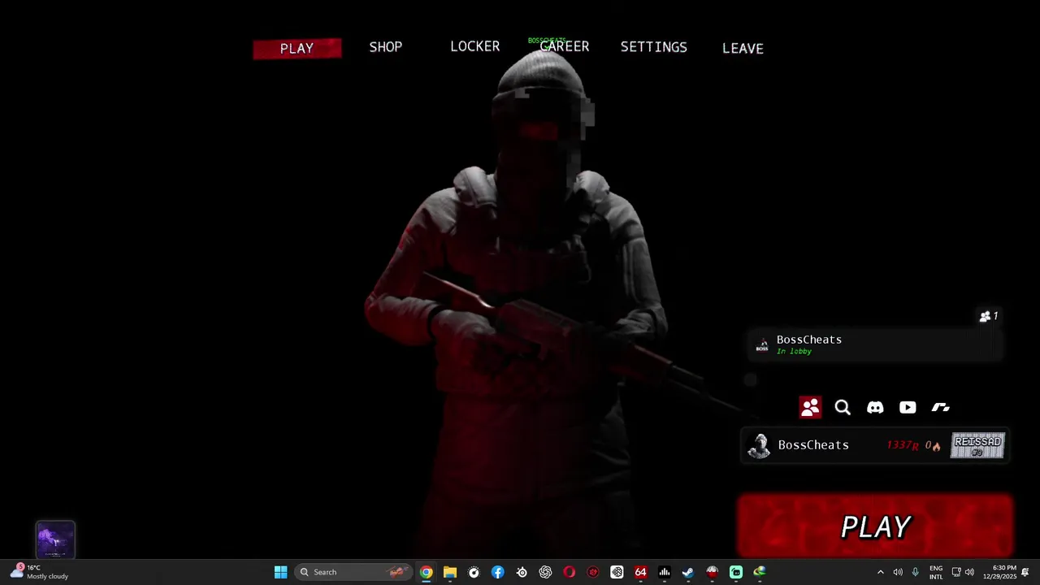Screen dimensions: 1040x585
Task: Open the PLAY tab in top menu
Action: pos(297,49)
